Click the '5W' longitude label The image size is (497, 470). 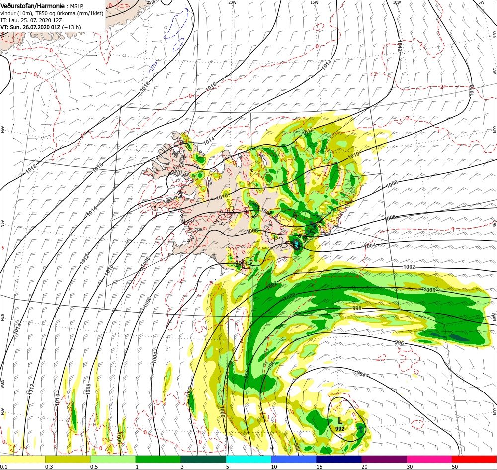(481, 2)
